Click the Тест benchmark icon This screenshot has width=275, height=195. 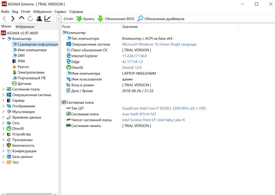pos(9,162)
